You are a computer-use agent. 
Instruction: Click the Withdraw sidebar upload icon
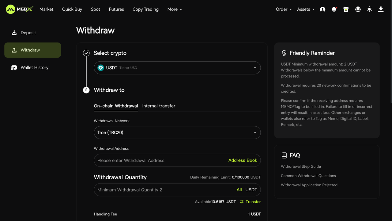[x=14, y=50]
